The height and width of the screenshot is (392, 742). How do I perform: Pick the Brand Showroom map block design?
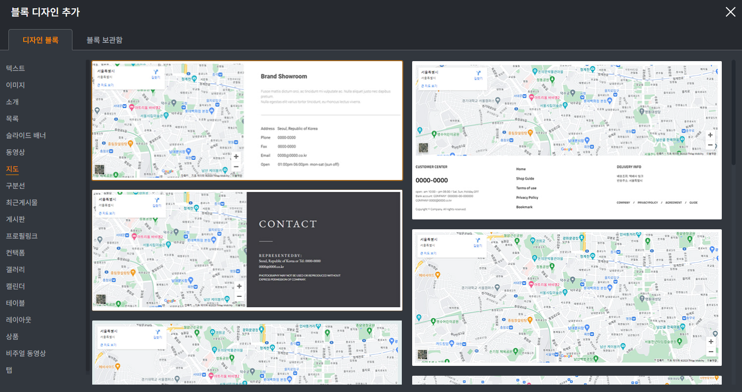pos(325,121)
